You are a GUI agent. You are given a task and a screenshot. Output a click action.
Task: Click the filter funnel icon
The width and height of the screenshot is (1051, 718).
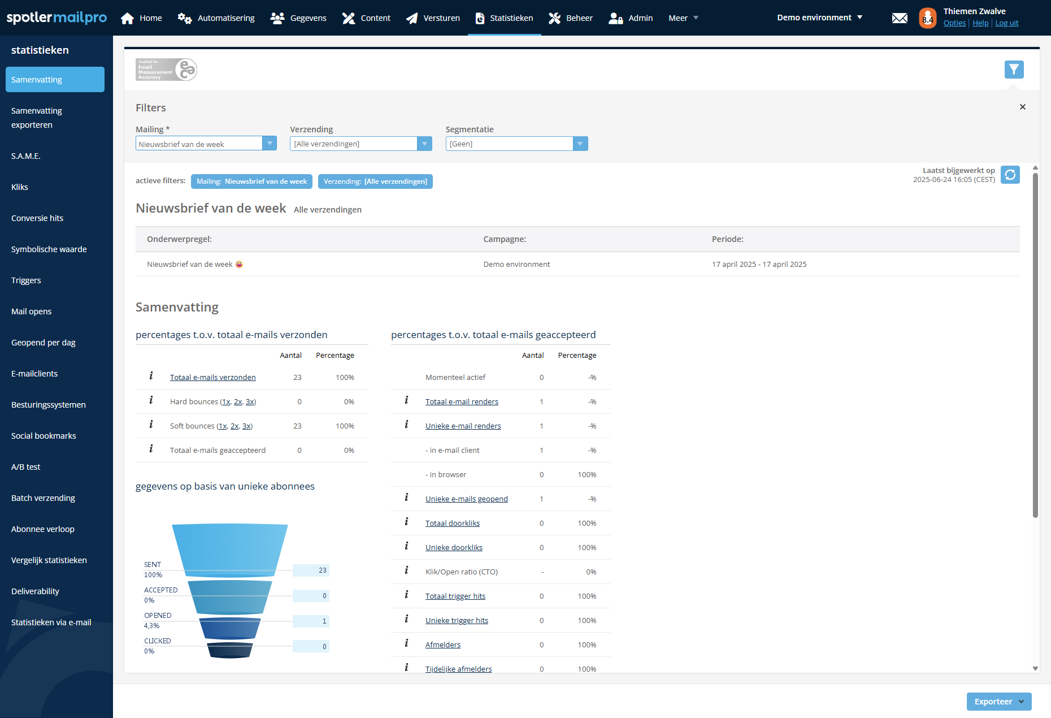click(1014, 70)
